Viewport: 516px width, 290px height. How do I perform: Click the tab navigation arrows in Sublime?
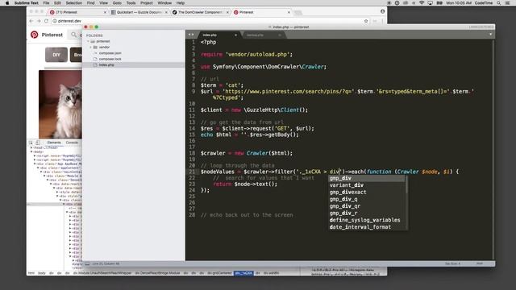tap(191, 35)
